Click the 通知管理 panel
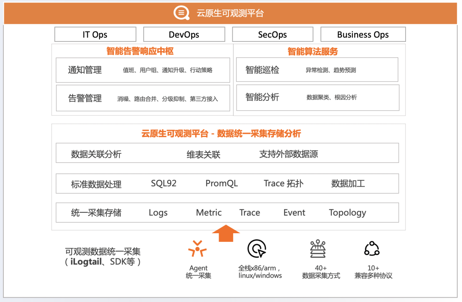 143,70
